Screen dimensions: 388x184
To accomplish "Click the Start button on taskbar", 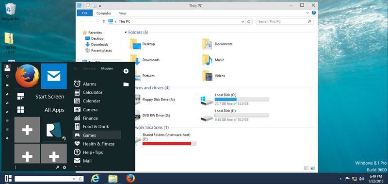I will click(x=8, y=178).
